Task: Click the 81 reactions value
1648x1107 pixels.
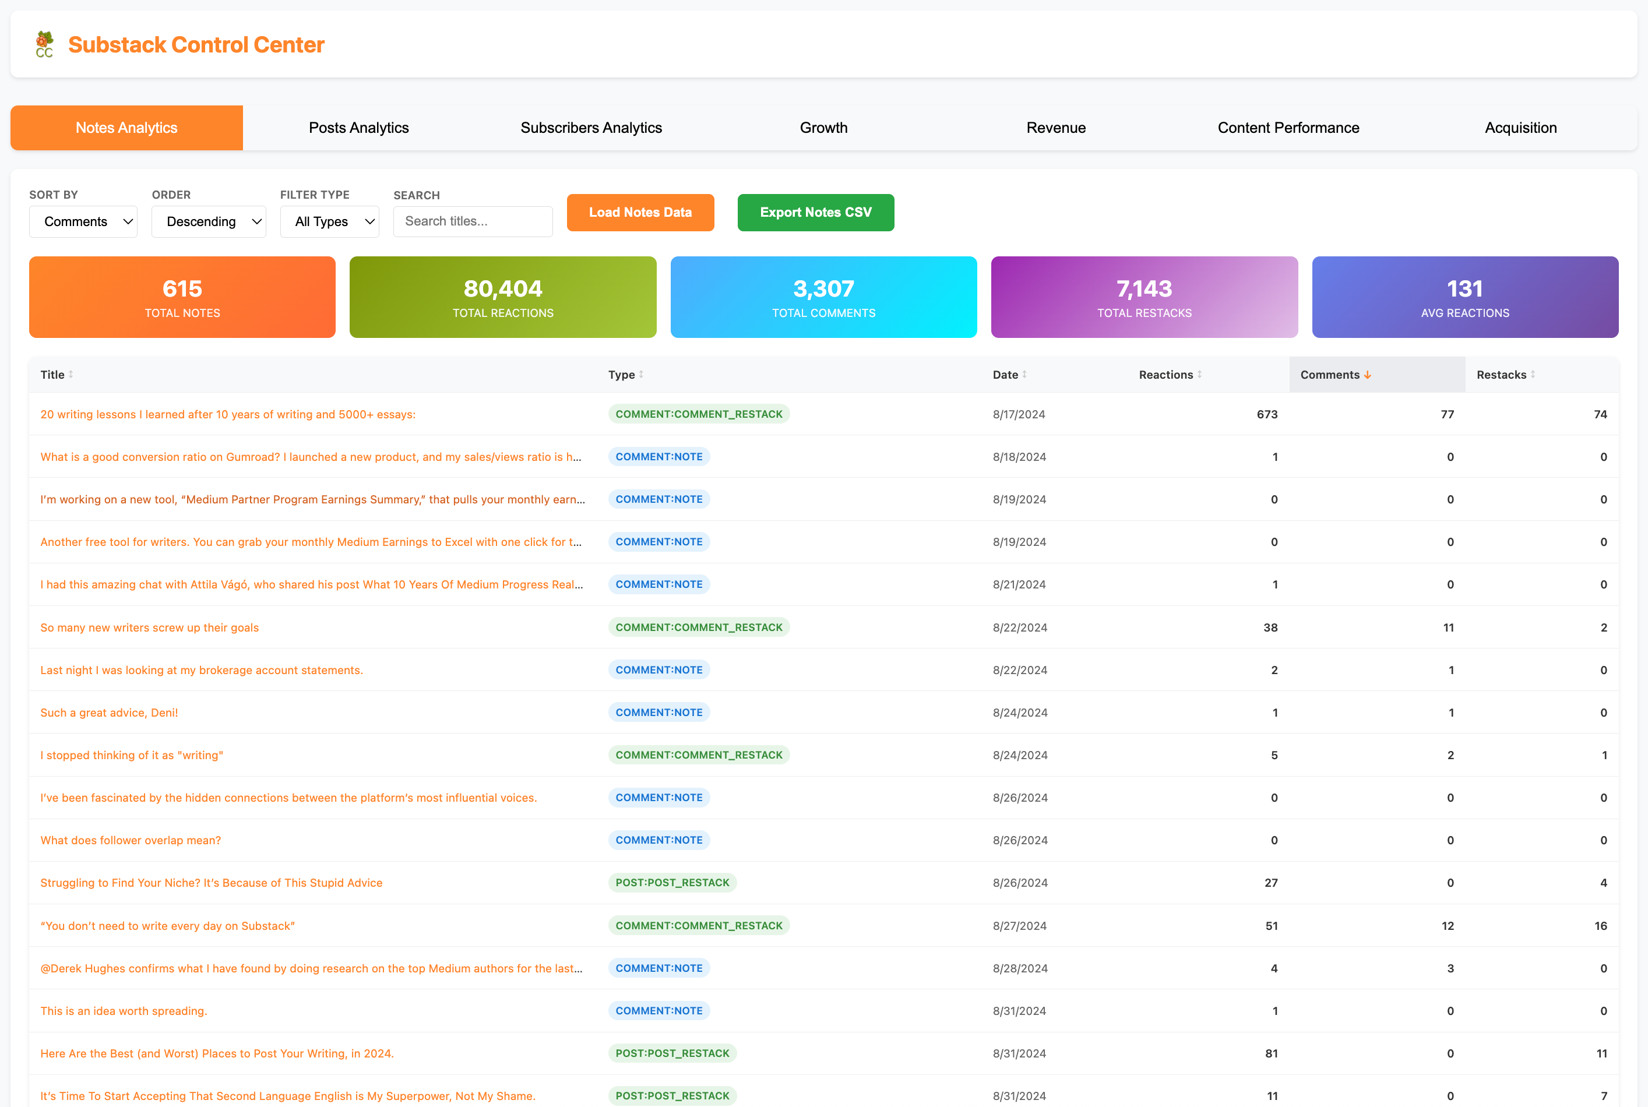Action: pyautogui.click(x=1271, y=1053)
